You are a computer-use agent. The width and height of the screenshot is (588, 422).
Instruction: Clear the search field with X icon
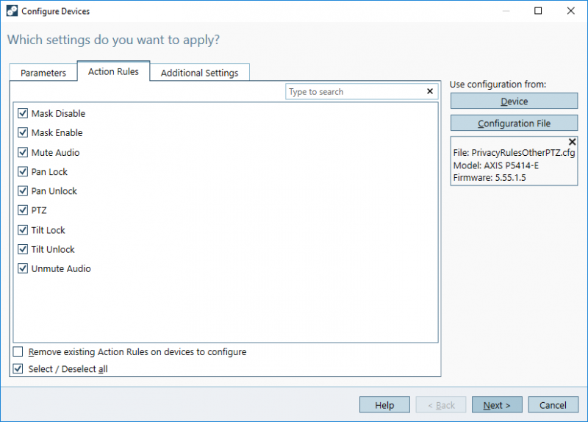pyautogui.click(x=430, y=91)
